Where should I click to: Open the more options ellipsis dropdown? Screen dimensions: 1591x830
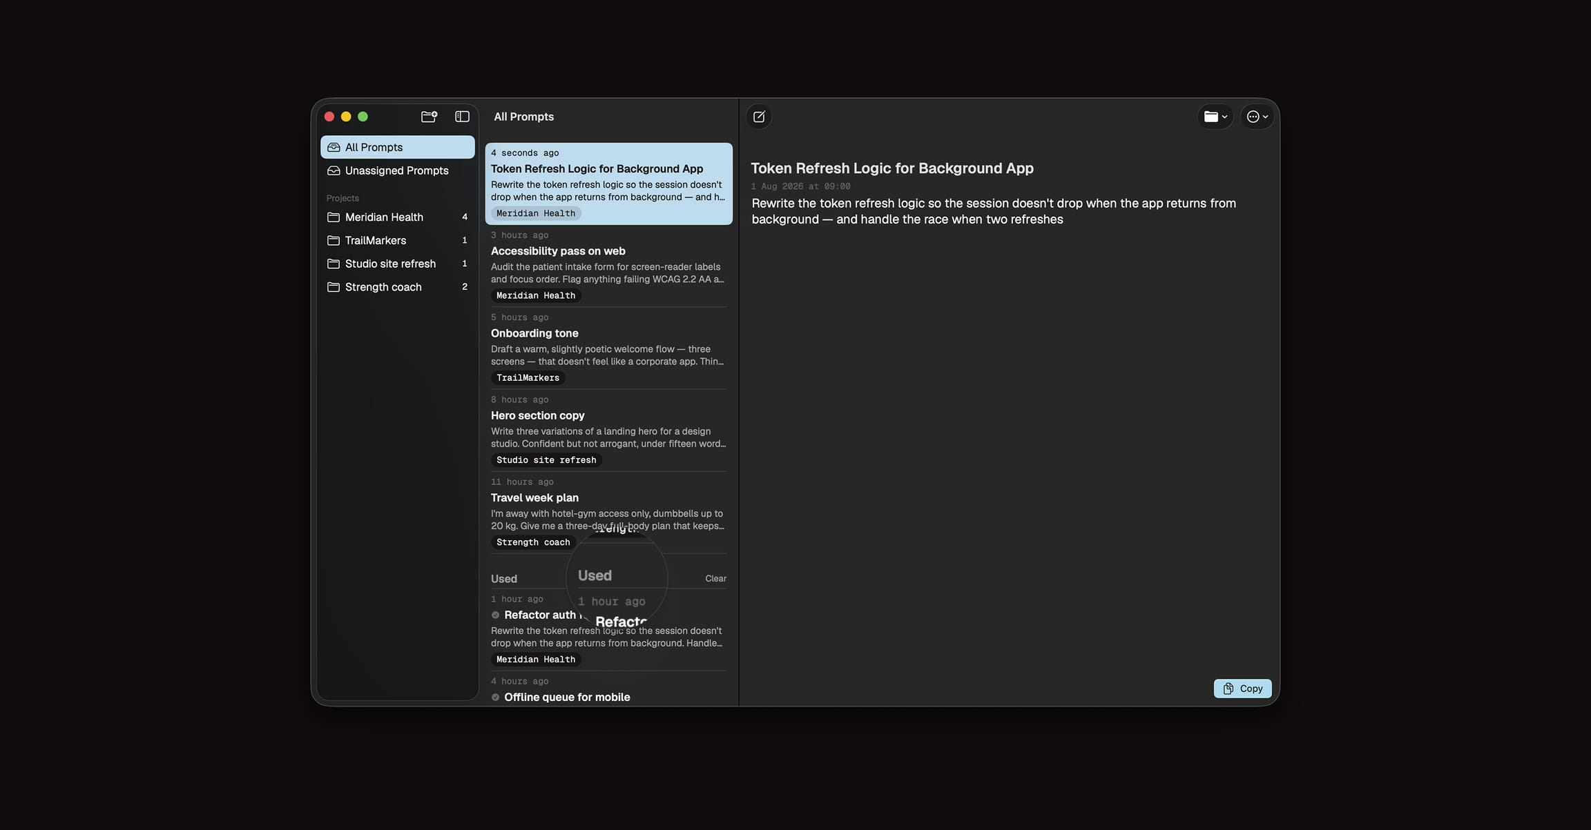point(1257,117)
